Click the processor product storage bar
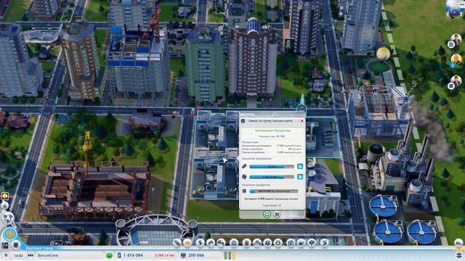Image resolution: width=465 pixels, height=261 pixels. pyautogui.click(x=274, y=191)
